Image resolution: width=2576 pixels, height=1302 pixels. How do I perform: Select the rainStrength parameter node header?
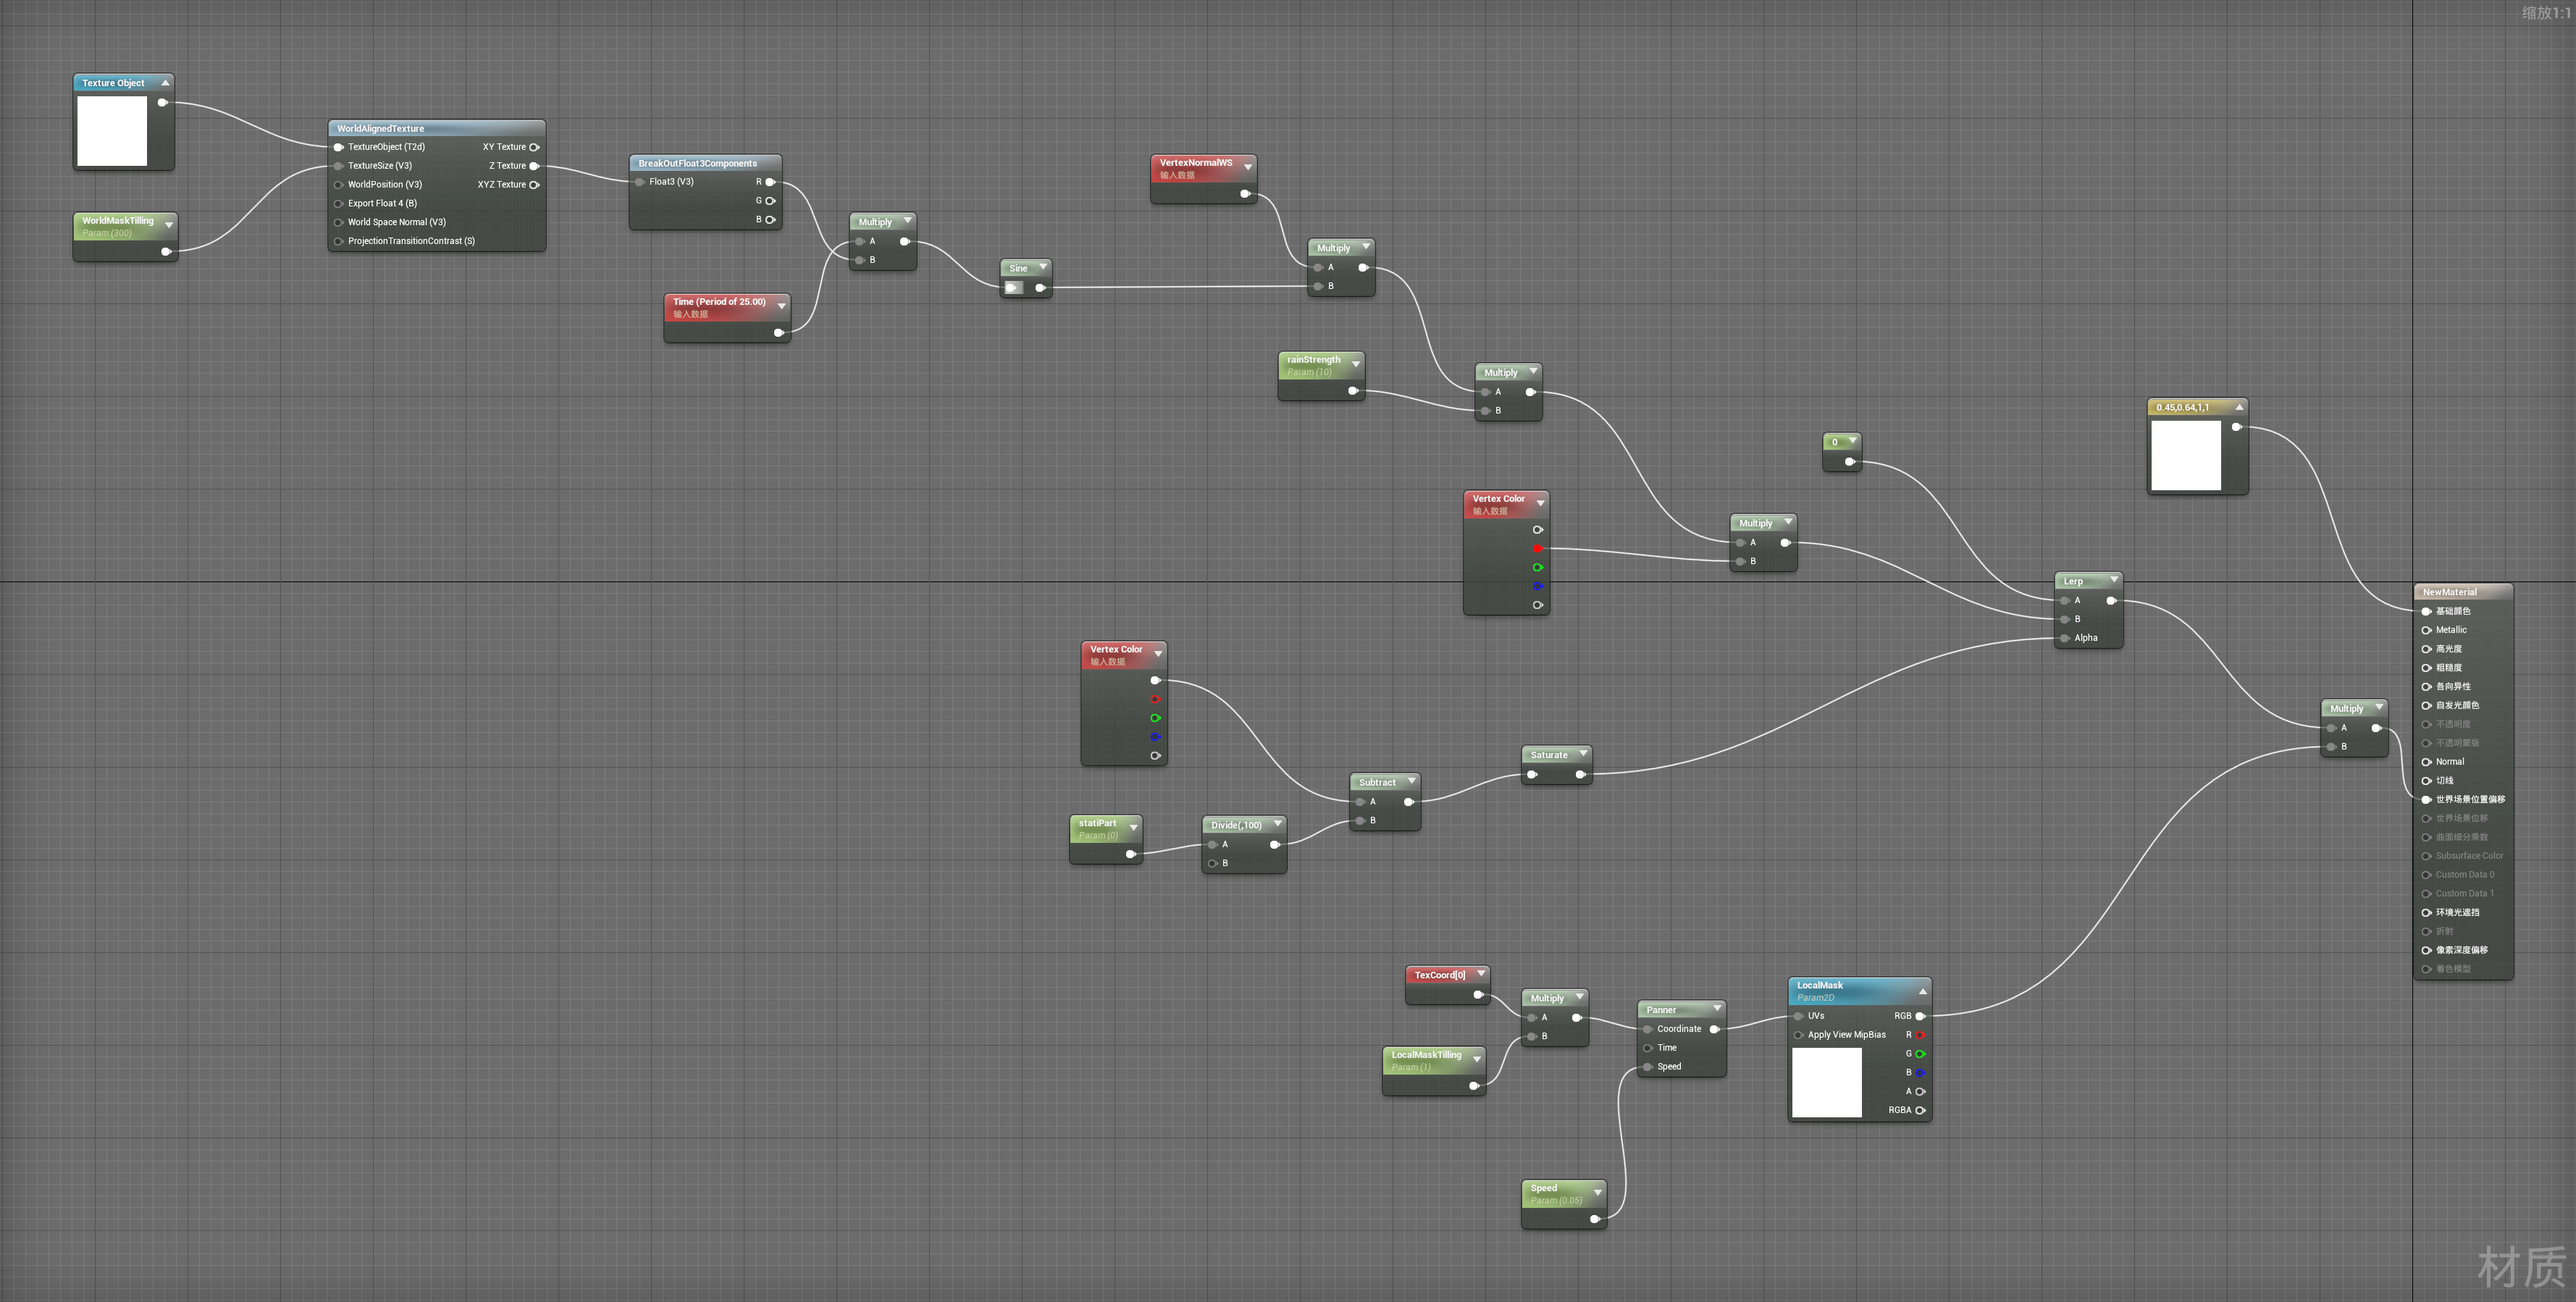1315,359
